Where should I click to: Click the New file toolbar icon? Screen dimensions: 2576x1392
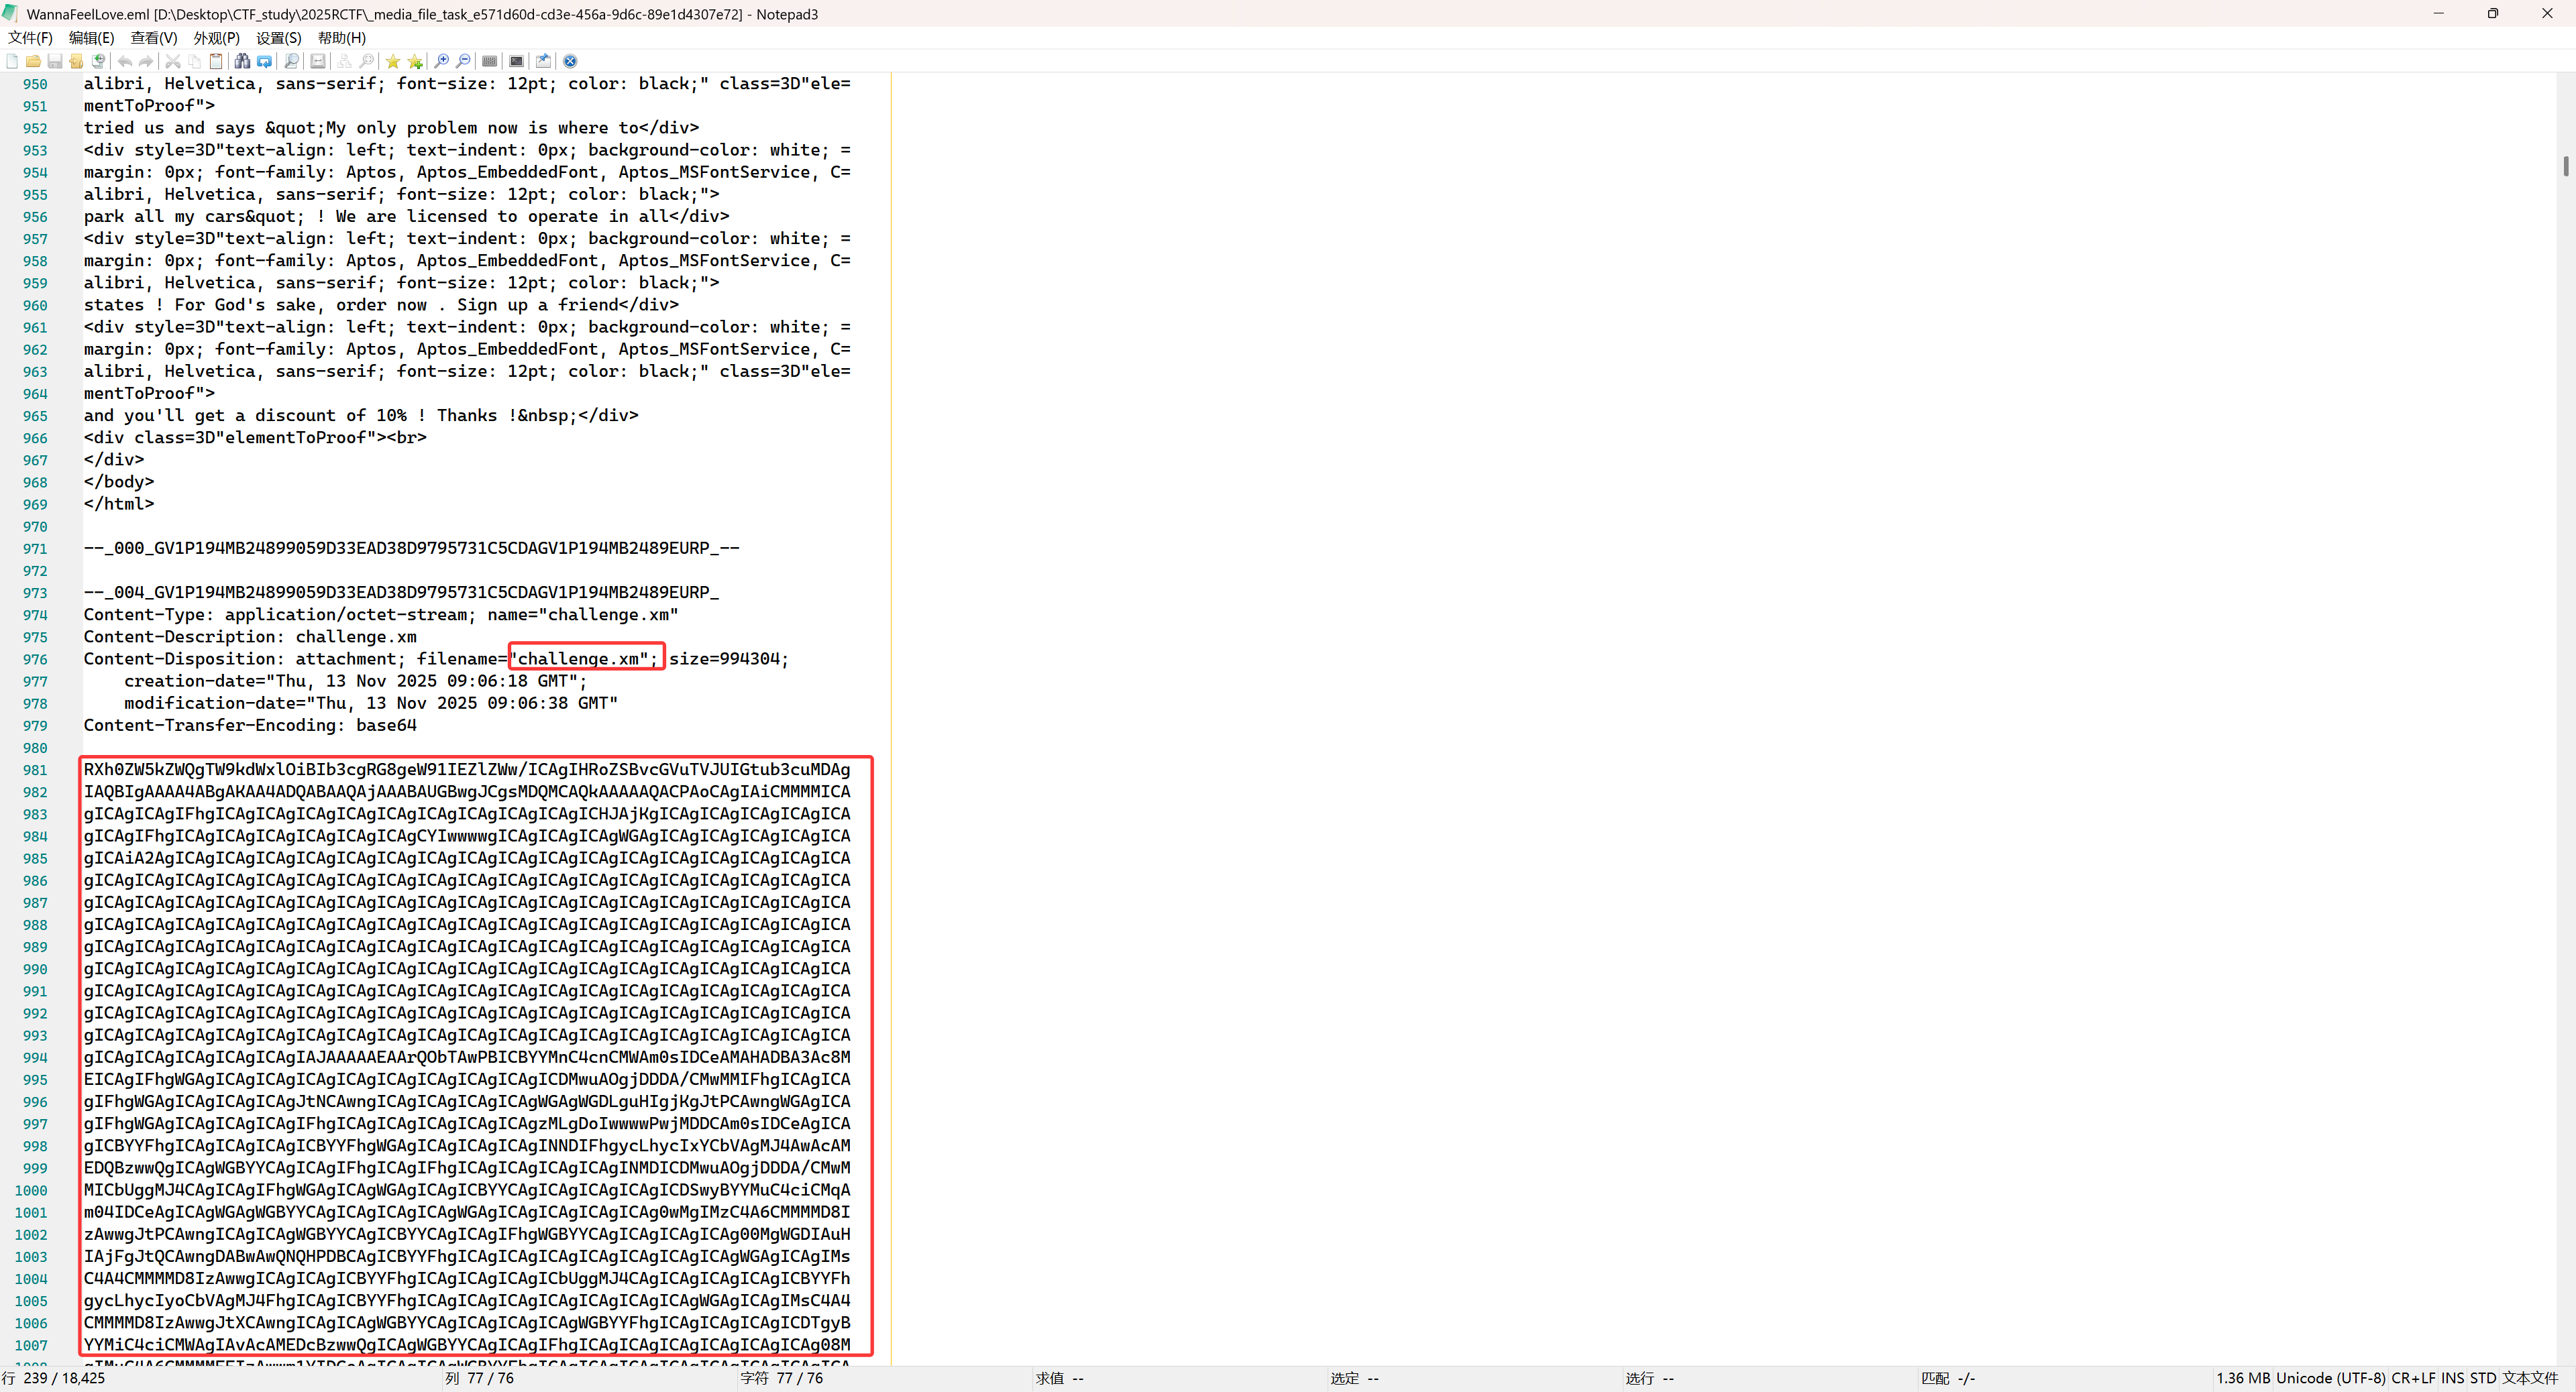pyautogui.click(x=12, y=61)
